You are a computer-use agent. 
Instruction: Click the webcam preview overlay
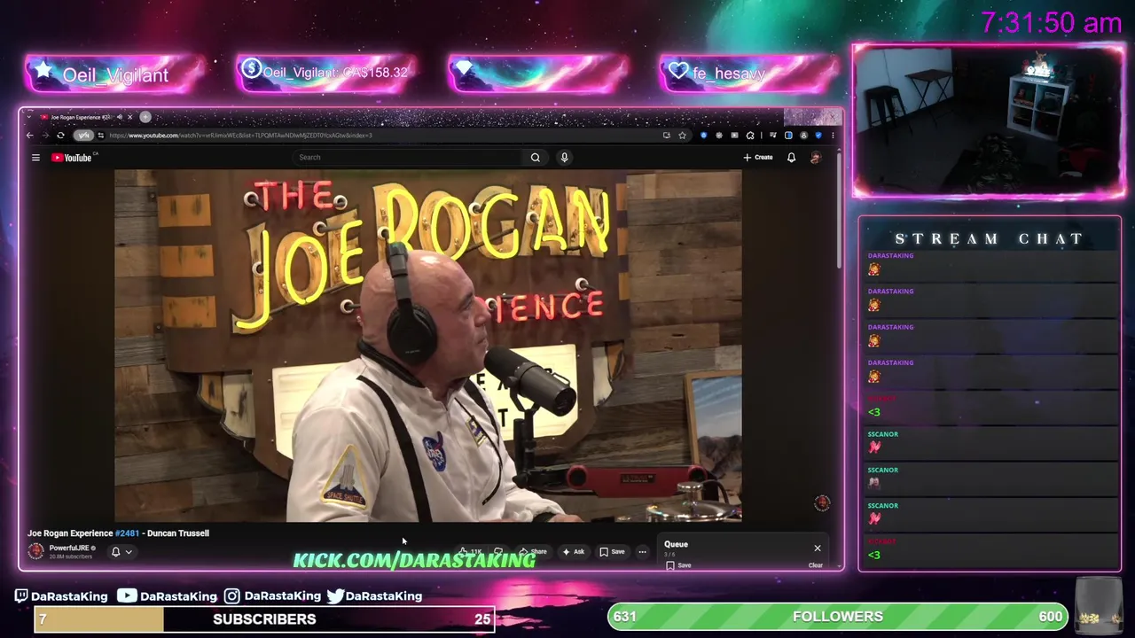coord(989,121)
